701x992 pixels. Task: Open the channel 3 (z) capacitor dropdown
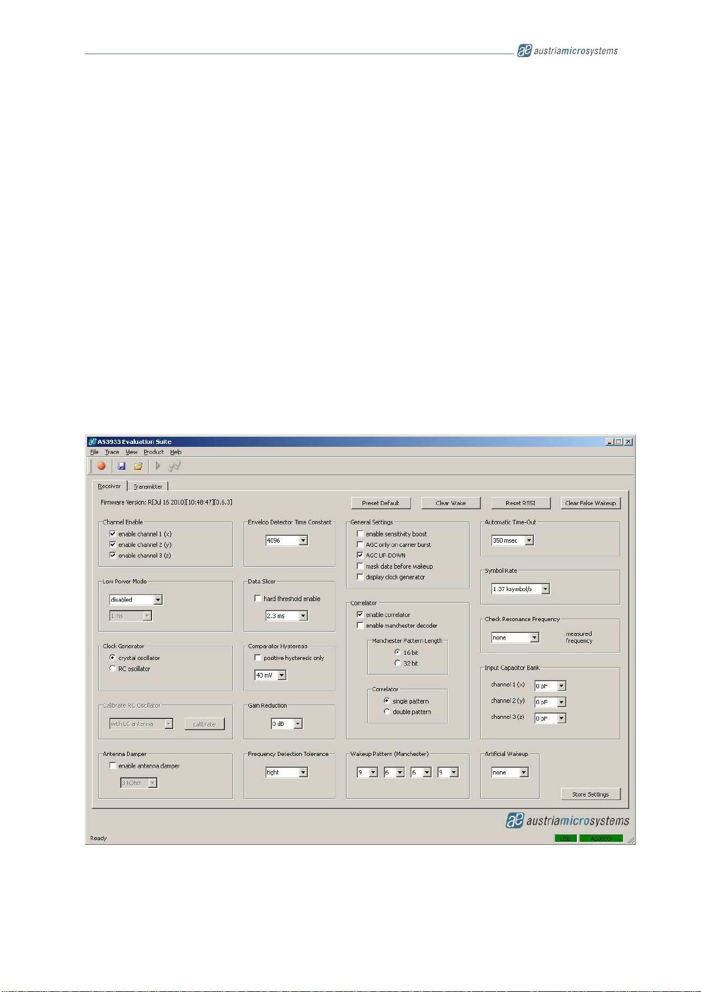(x=550, y=718)
